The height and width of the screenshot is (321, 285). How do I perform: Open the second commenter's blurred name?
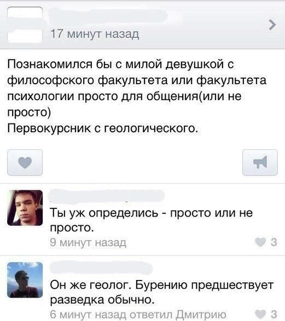pos(101,267)
